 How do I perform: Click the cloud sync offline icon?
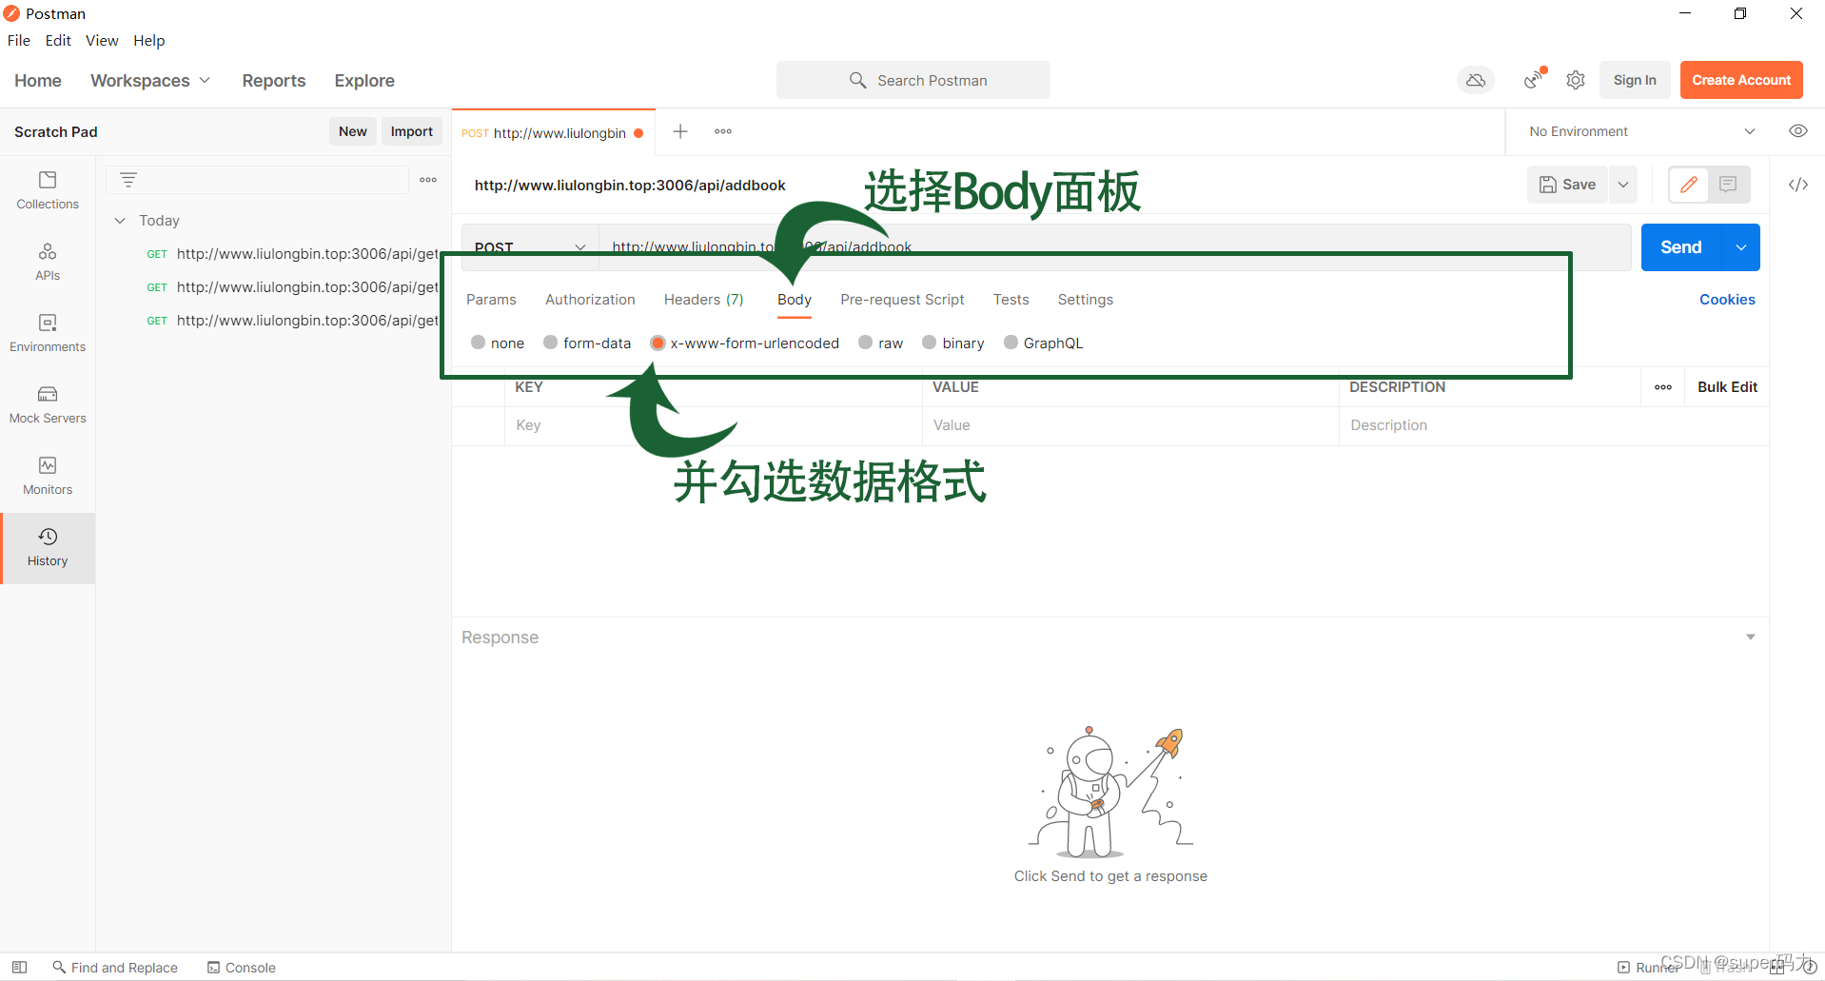tap(1476, 80)
